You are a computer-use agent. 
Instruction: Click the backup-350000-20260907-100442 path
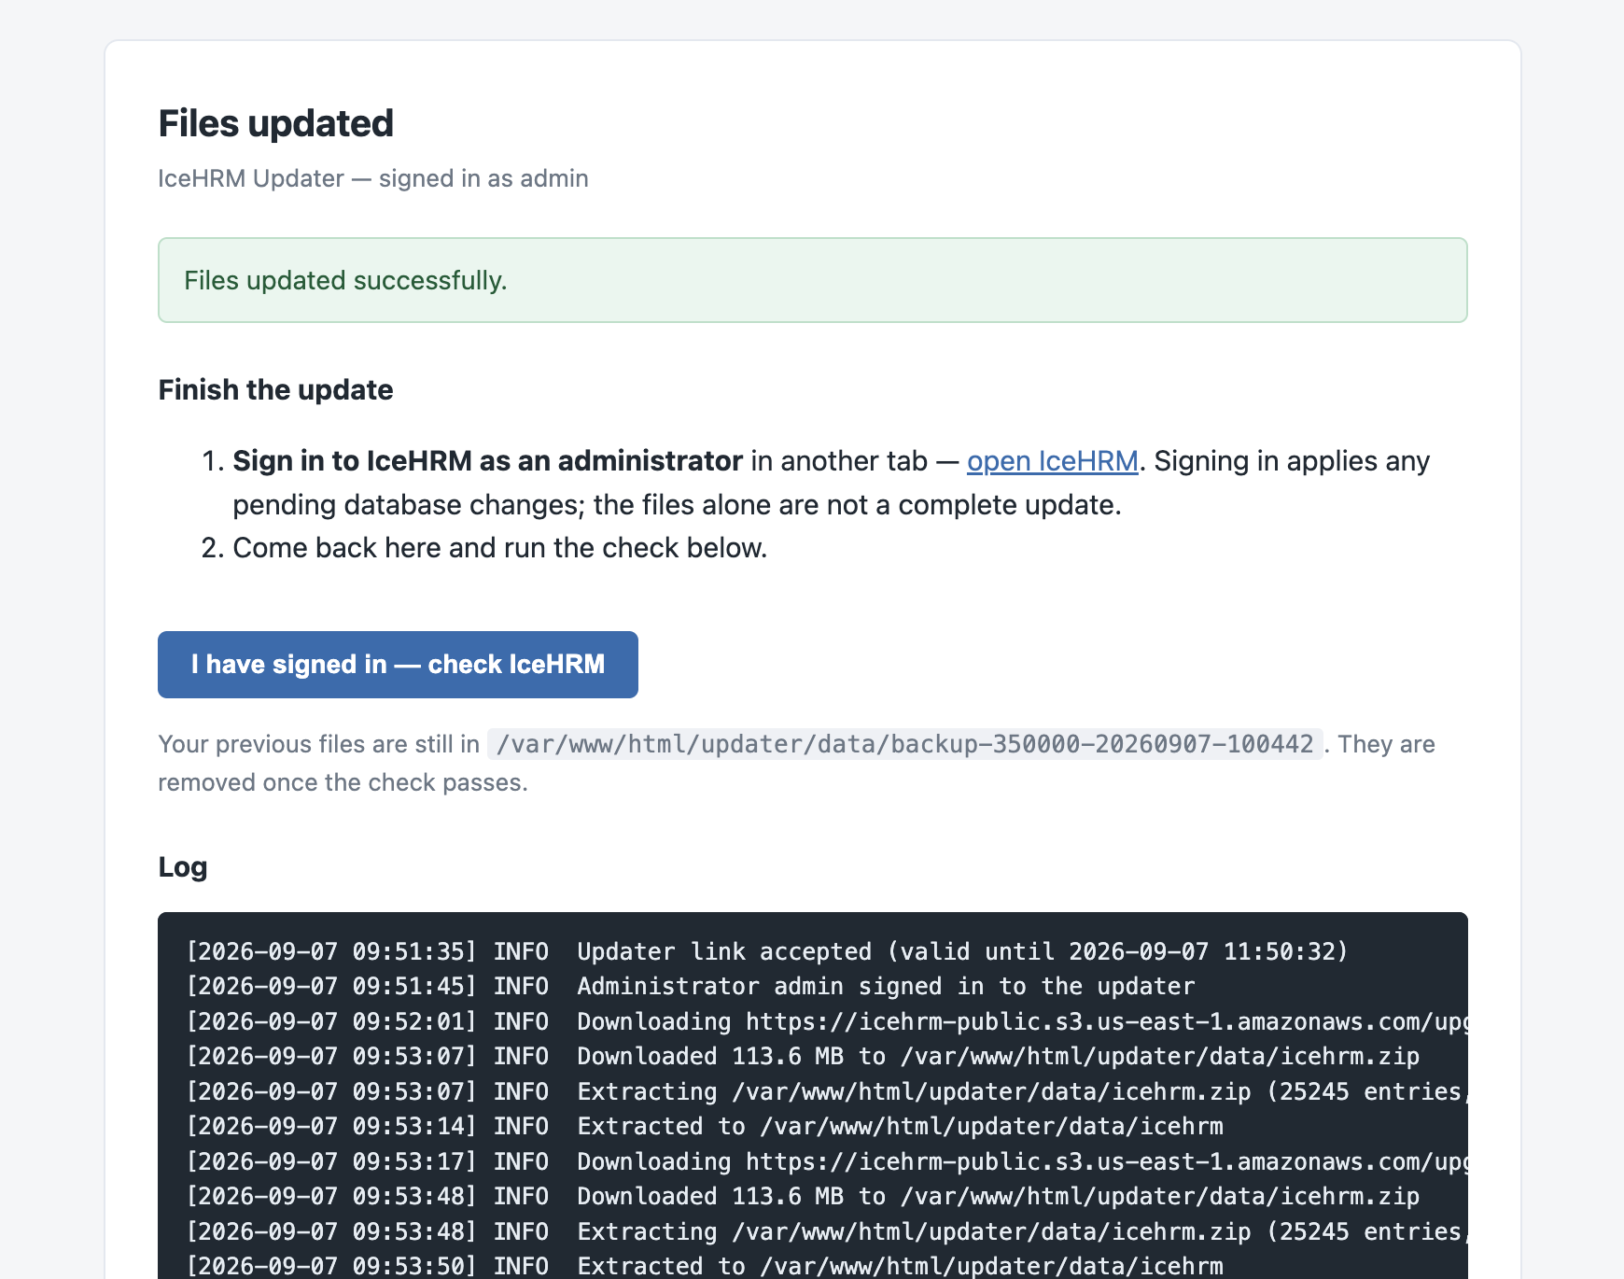coord(905,744)
